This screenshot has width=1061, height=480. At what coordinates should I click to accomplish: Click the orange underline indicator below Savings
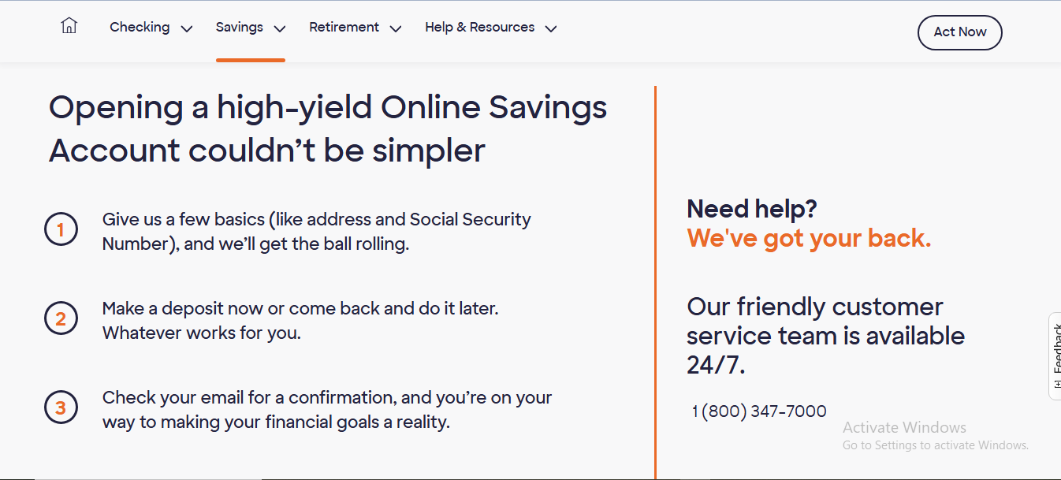tap(250, 58)
